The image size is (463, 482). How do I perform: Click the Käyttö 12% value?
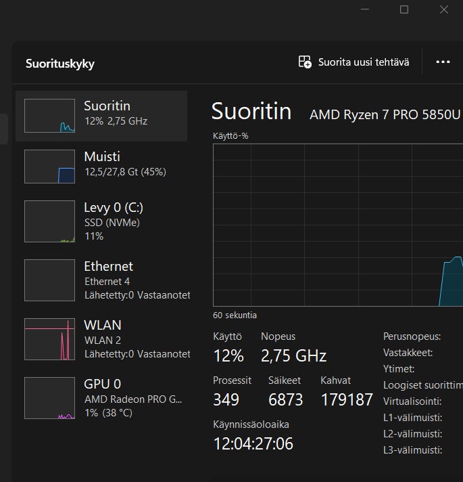pos(228,355)
